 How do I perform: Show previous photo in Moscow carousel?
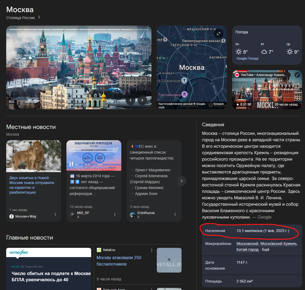130,100
